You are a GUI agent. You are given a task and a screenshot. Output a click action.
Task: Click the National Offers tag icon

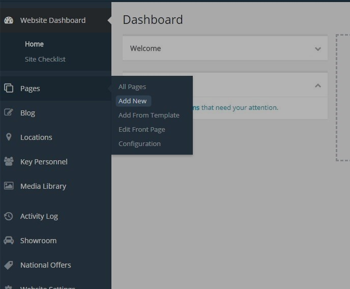tap(9, 265)
